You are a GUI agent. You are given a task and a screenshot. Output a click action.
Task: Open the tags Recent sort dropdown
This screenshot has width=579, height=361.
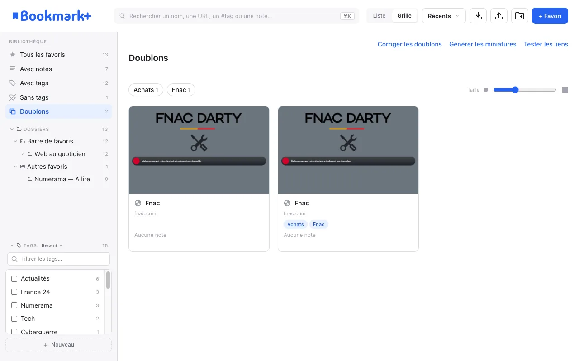52,246
